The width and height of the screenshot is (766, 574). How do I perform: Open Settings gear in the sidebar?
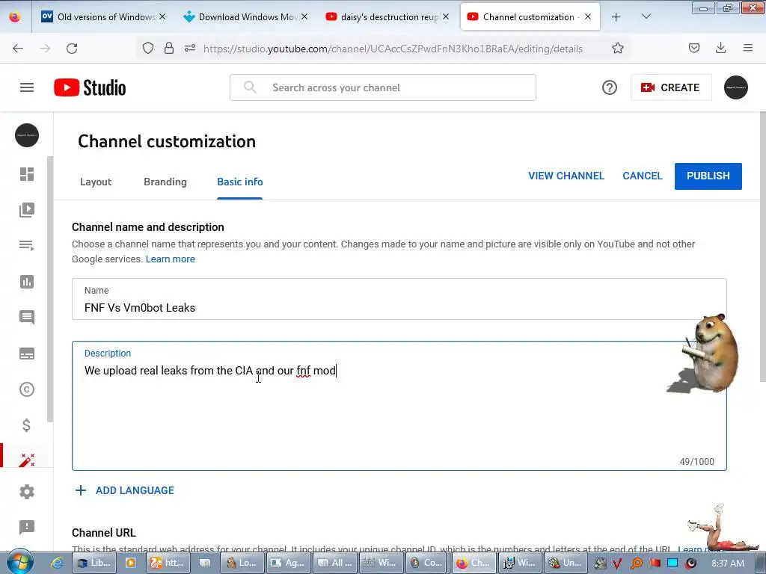click(x=27, y=492)
